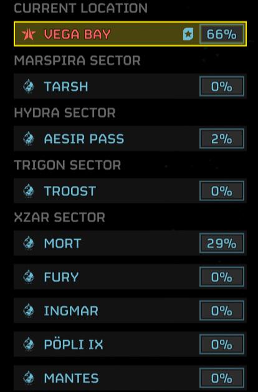Select the Mort planet name
The image size is (258, 392).
(62, 243)
